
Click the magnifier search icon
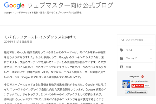pos(123,40)
